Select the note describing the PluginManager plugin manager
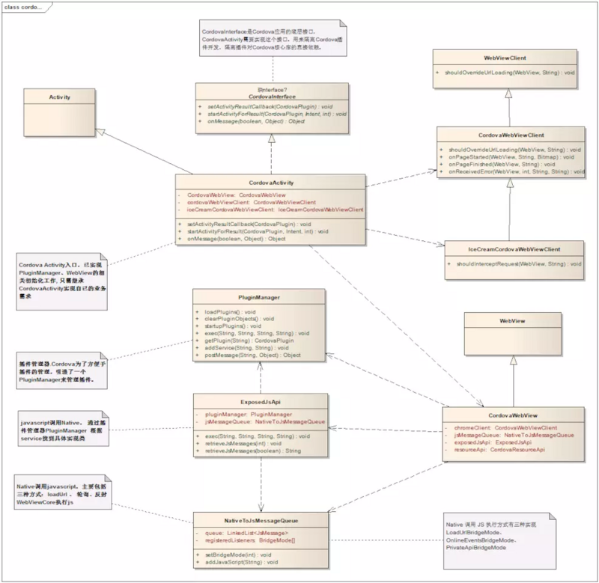The image size is (599, 583). pos(62,370)
